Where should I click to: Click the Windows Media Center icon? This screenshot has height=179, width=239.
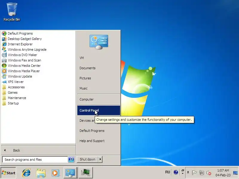point(4,66)
